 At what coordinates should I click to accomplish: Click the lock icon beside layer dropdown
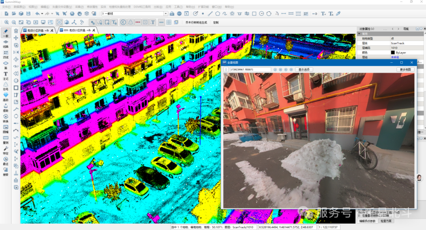pos(172,13)
